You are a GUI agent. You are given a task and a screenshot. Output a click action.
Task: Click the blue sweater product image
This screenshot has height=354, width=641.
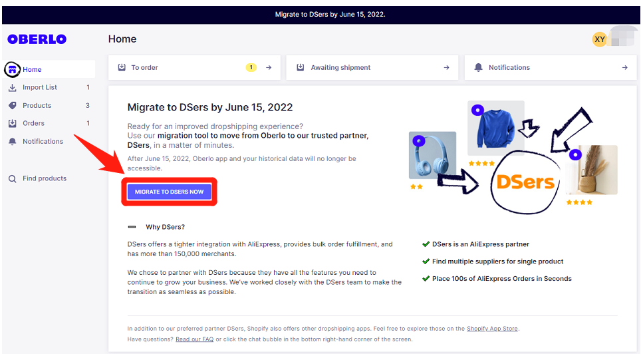tap(496, 128)
